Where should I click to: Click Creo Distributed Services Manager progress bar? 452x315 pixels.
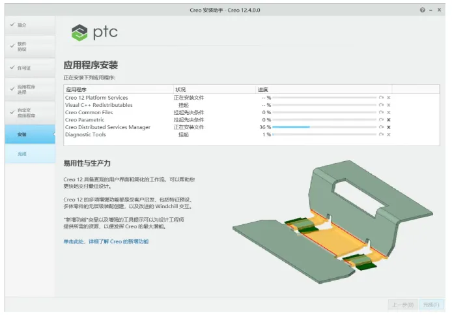(x=324, y=127)
